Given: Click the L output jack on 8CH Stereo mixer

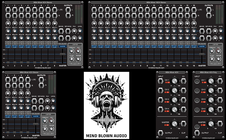Looking at the screenshot, I should 68,10.
